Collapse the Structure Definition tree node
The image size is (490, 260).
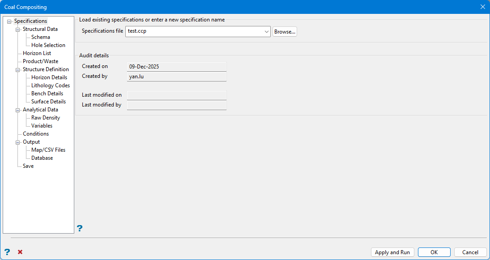(18, 70)
